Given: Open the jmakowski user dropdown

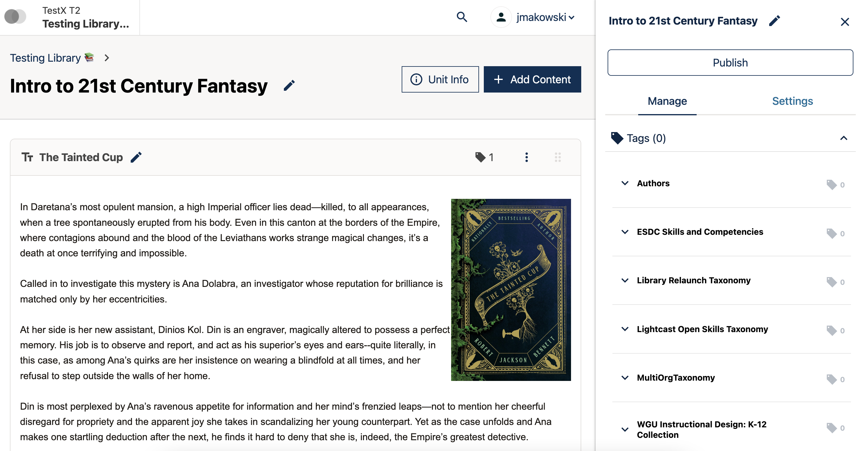Looking at the screenshot, I should point(545,17).
